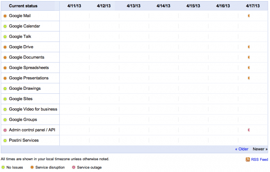Open the Google Documents 4/17/13 disruption marker
The width and height of the screenshot is (270, 172).
point(249,57)
